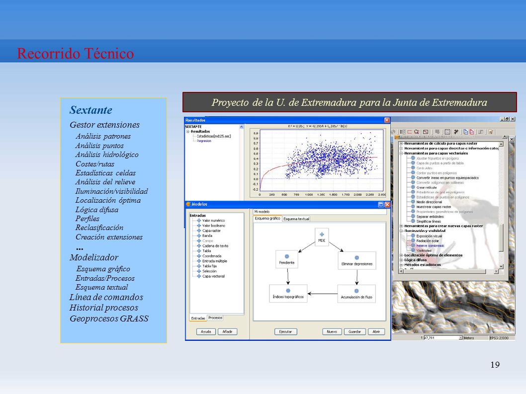Click the 'Nuevo' button
This screenshot has width=526, height=394.
pyautogui.click(x=332, y=331)
